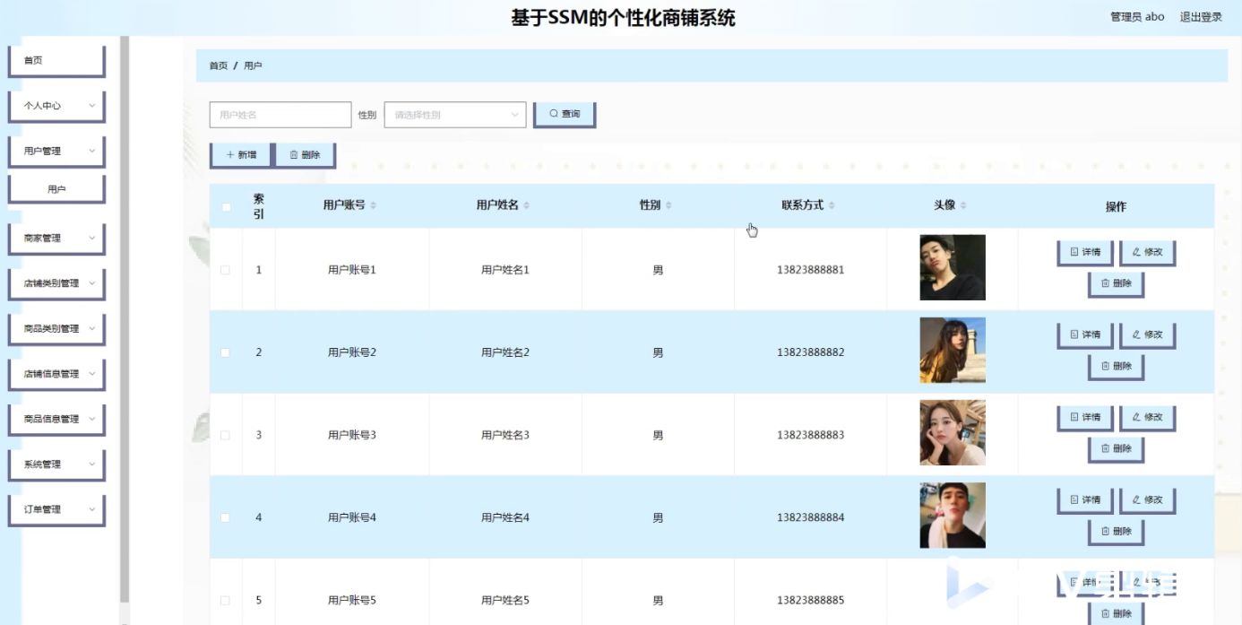This screenshot has height=625, width=1242.
Task: Click avatar thumbnail of 用户姓名4
Action: point(953,515)
